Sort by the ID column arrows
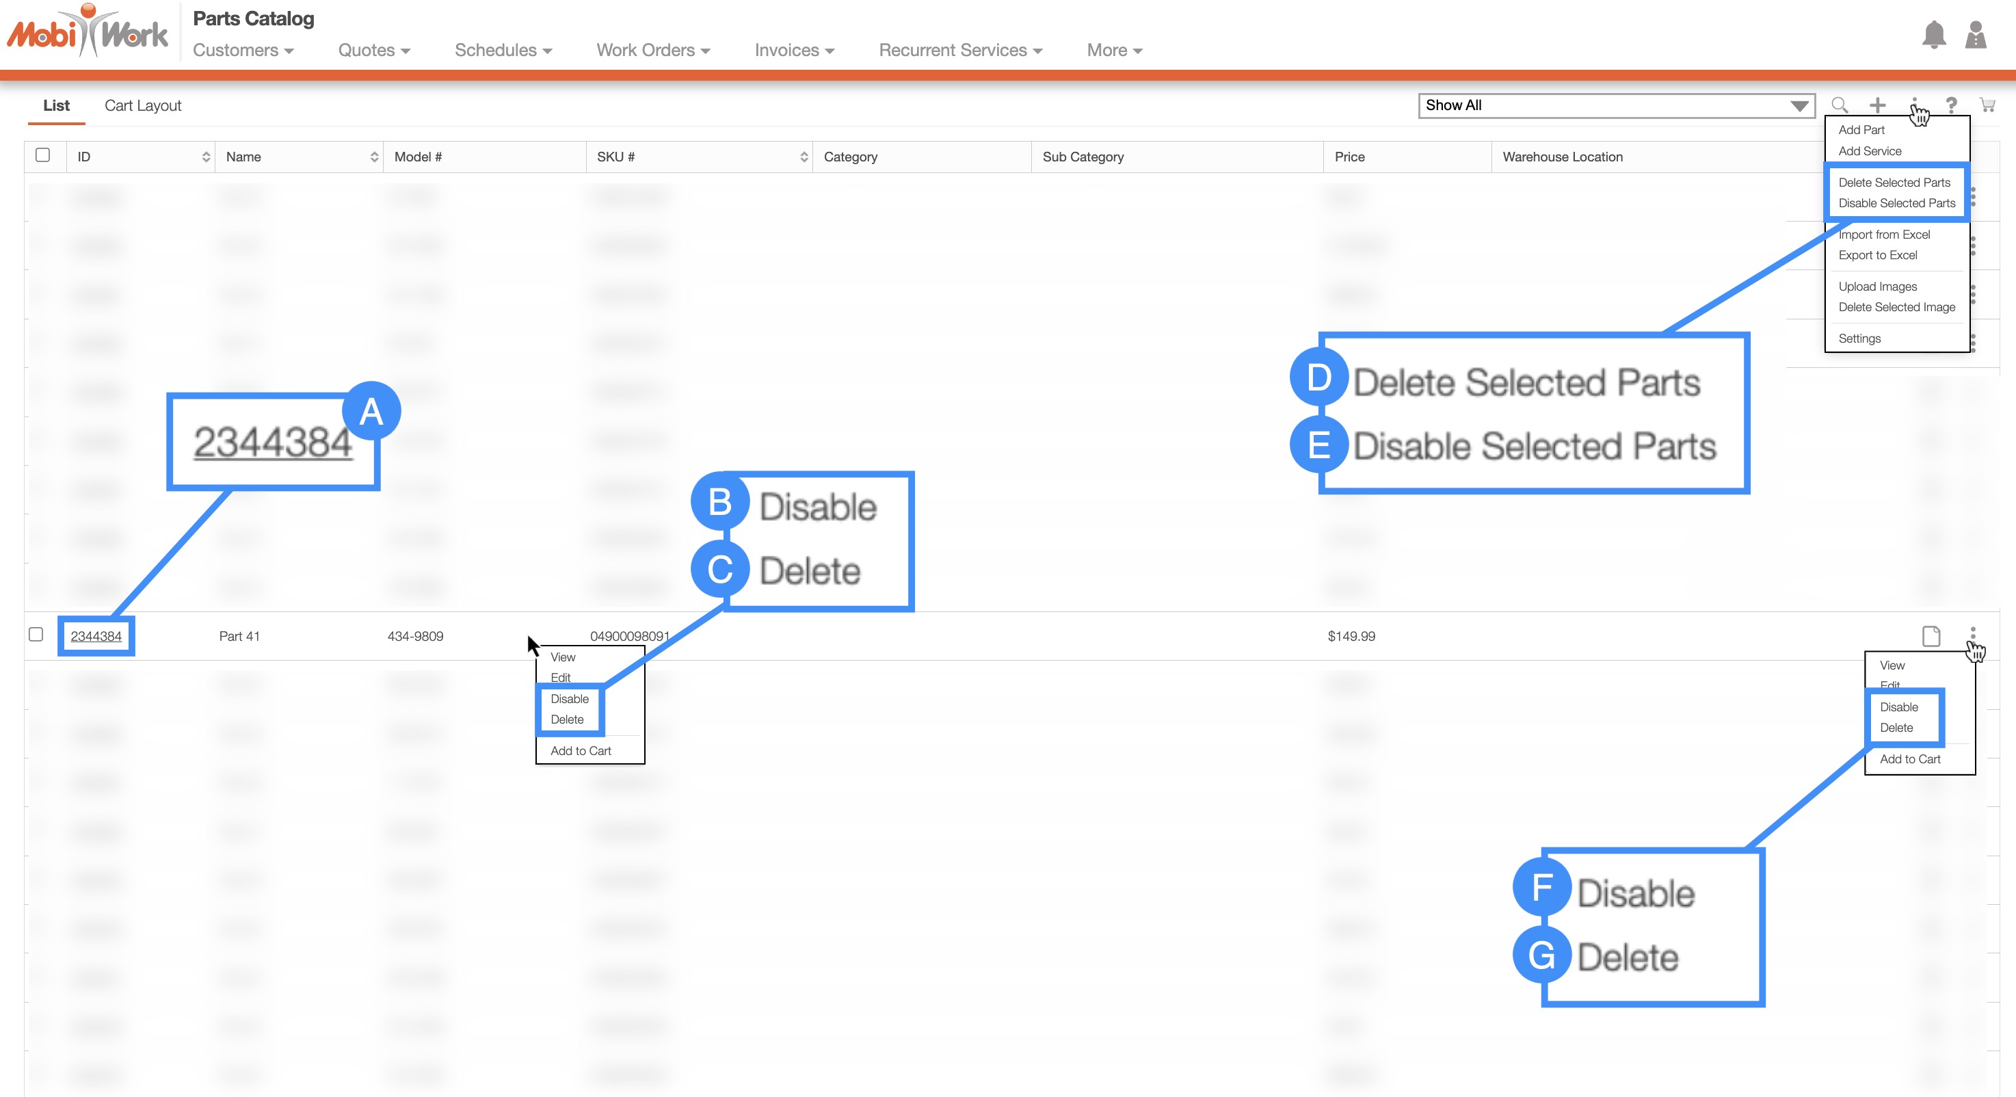Screen dimensions: 2016x1097 pyautogui.click(x=206, y=157)
